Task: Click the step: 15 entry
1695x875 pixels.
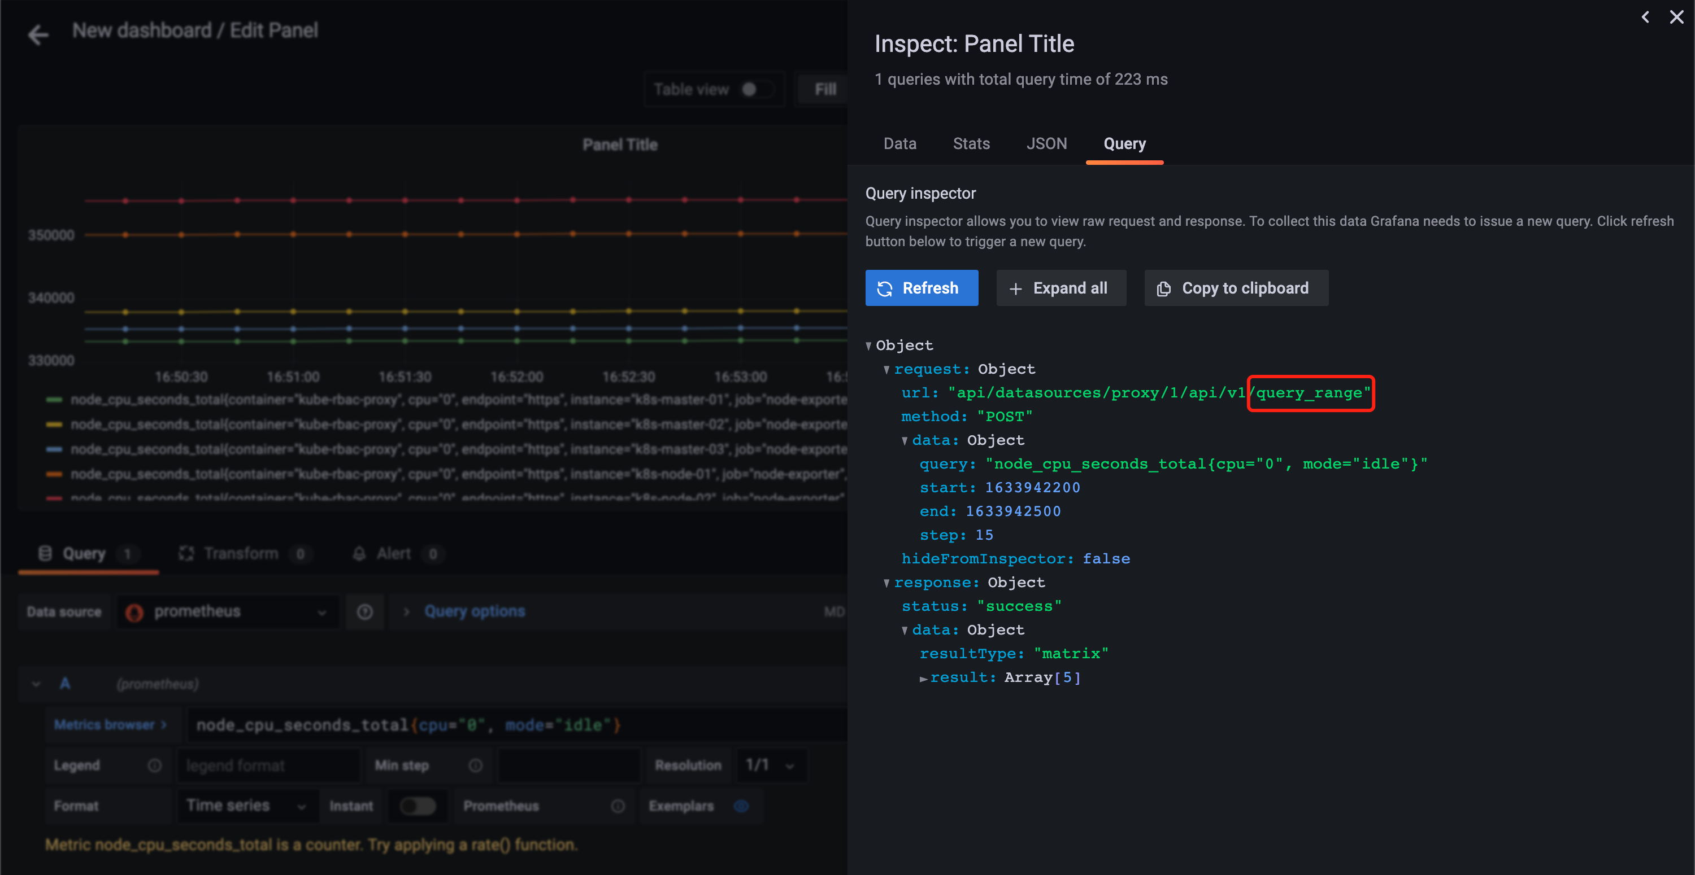Action: [x=956, y=535]
